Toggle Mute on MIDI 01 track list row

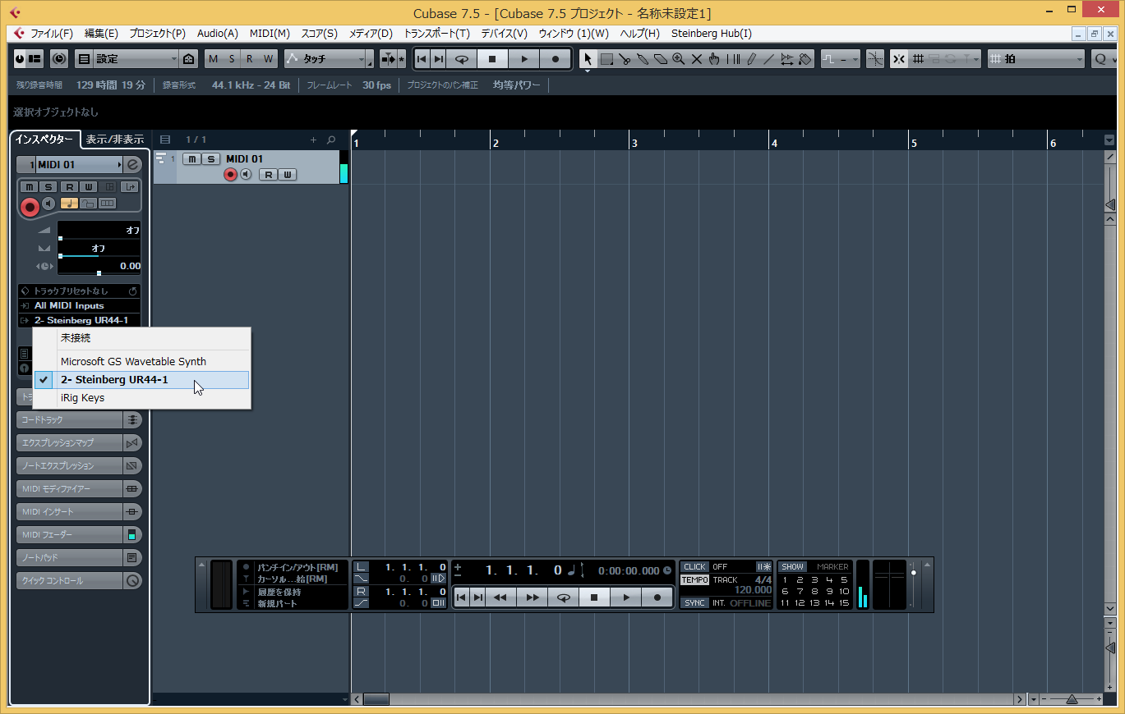coord(191,159)
